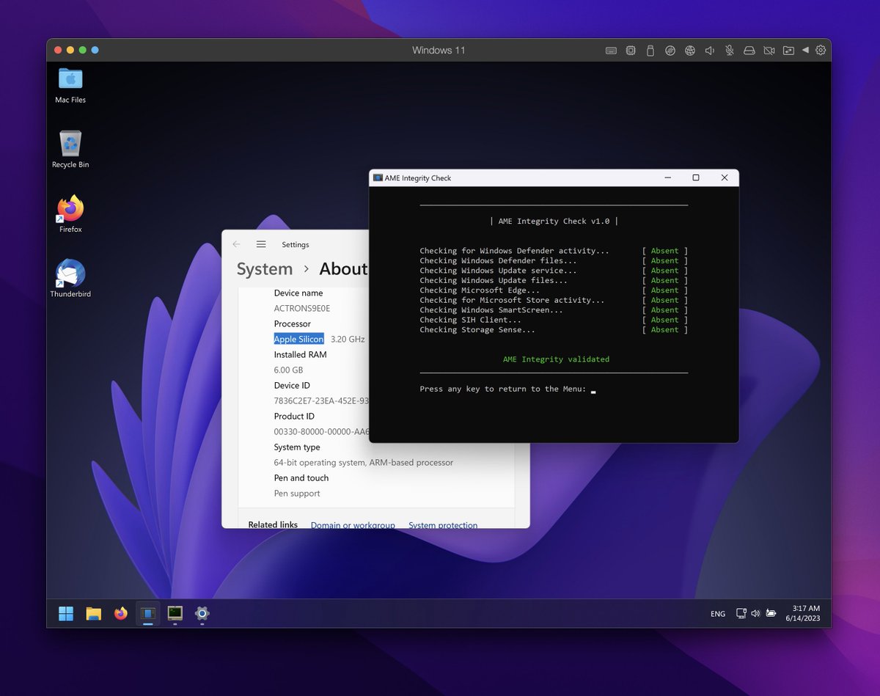The height and width of the screenshot is (696, 880).
Task: Open the hard disk icon in Parallels toolbar
Action: click(749, 51)
